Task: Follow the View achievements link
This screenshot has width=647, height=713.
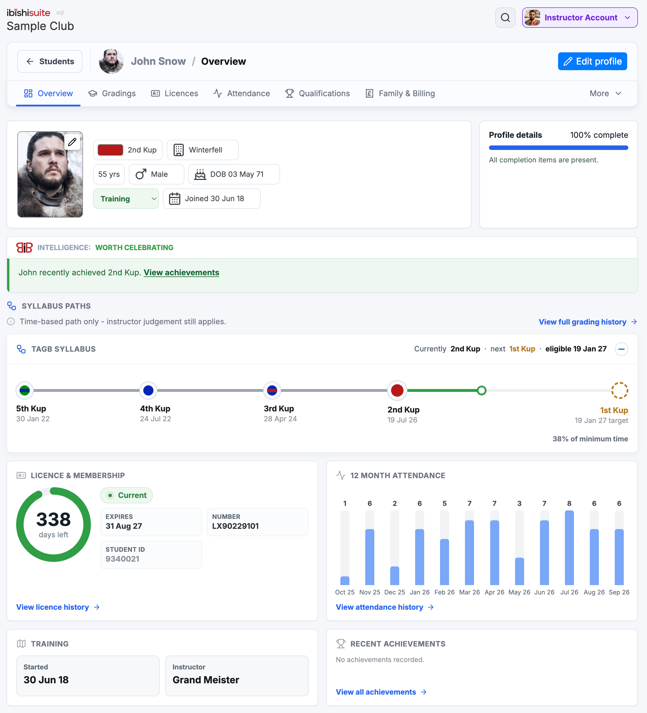Action: pyautogui.click(x=181, y=273)
